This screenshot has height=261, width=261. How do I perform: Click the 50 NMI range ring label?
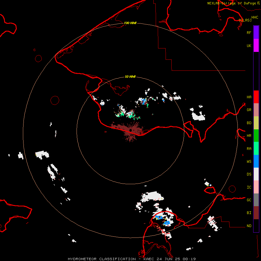[130, 77]
